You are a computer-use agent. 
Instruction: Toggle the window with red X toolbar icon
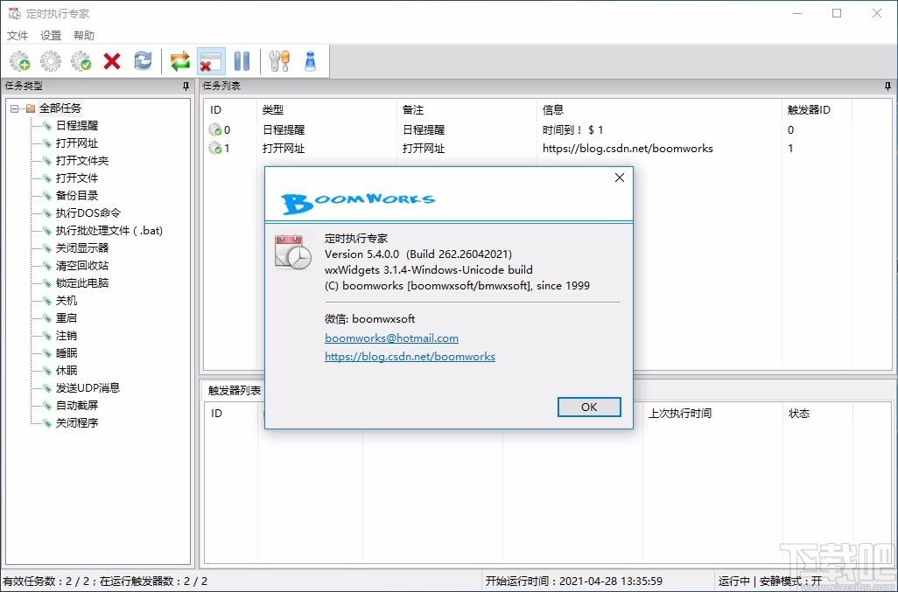point(211,61)
